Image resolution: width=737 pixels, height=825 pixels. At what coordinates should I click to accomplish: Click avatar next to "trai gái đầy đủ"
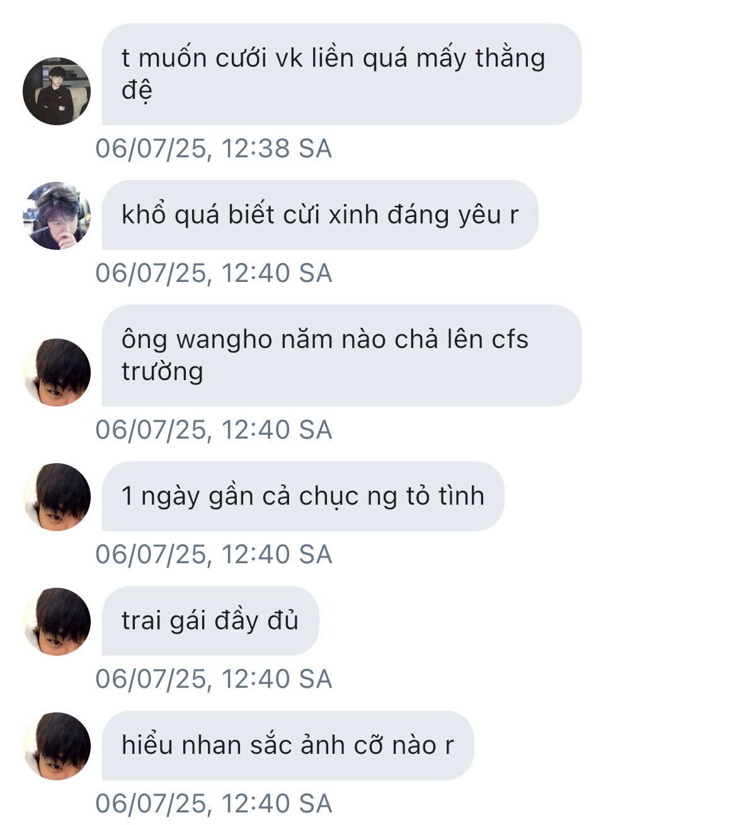[57, 621]
